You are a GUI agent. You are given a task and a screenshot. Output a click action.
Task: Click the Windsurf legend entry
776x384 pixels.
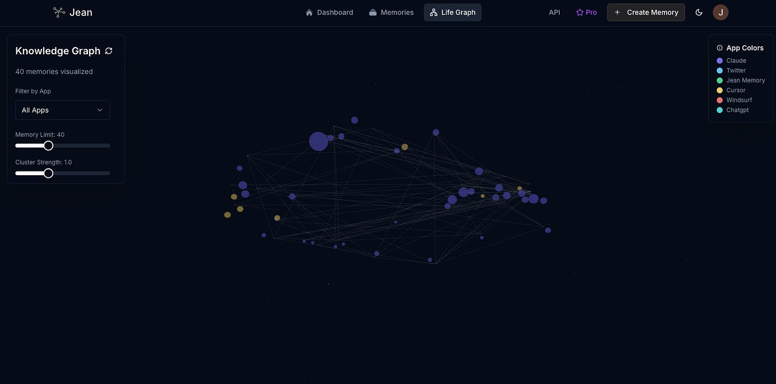coord(734,100)
